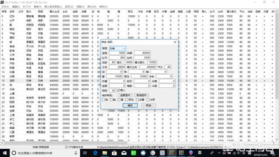Click the 金钱 input field with 5000
279x157 pixels.
(117, 53)
